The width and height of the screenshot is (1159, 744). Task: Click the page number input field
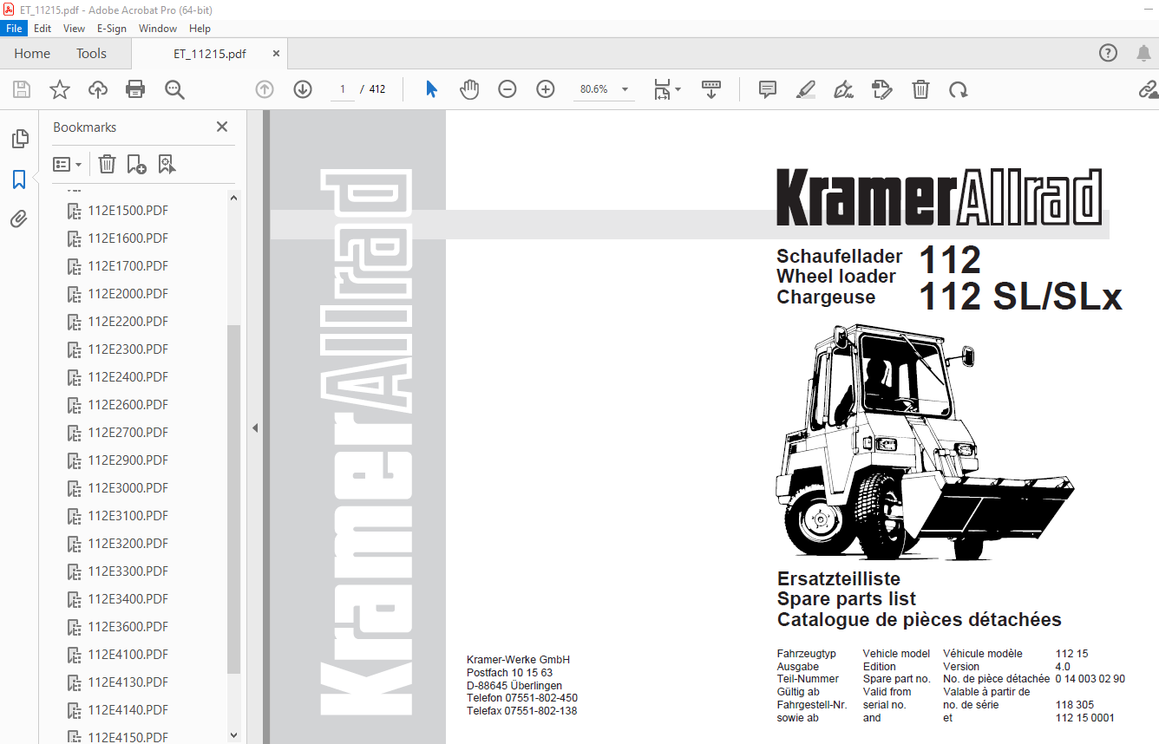pos(343,89)
